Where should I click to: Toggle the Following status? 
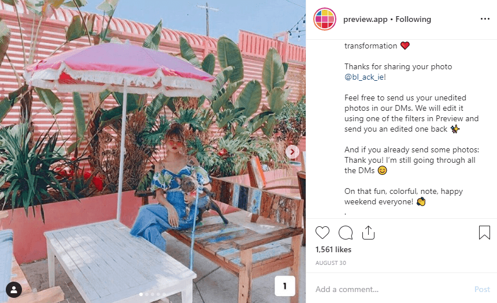pyautogui.click(x=413, y=19)
